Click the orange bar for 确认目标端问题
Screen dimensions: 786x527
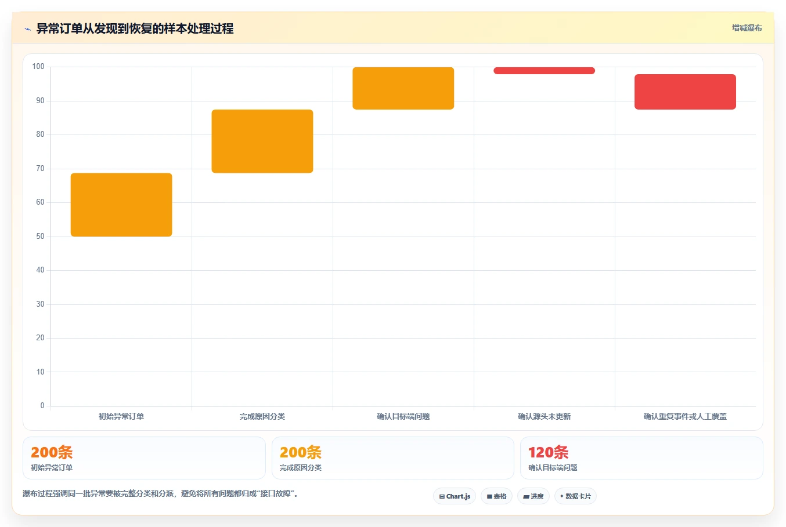point(403,88)
